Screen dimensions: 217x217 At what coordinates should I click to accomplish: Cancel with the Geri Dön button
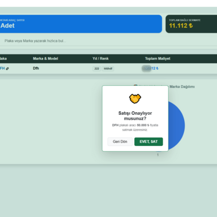click(x=120, y=142)
